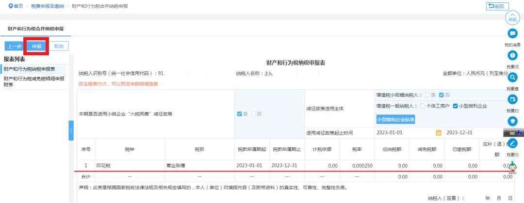This screenshot has width=524, height=203.
Task: Click the 上一步 previous step button
Action: pyautogui.click(x=15, y=47)
